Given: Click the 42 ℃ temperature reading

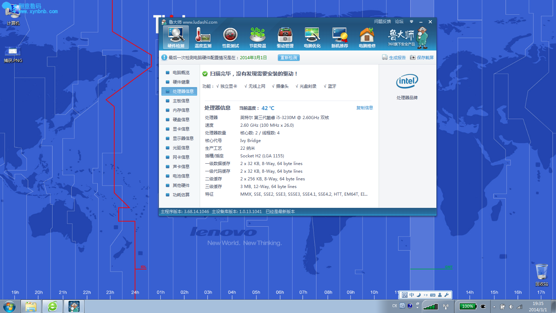Looking at the screenshot, I should coord(268,108).
